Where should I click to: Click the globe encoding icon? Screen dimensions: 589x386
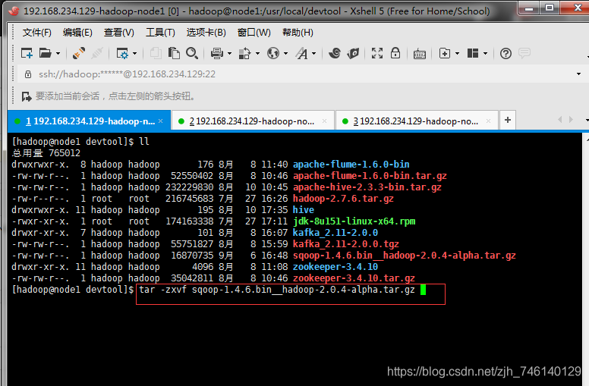click(x=273, y=53)
